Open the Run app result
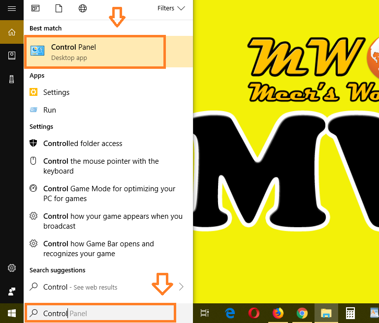This screenshot has width=379, height=323. click(x=108, y=110)
